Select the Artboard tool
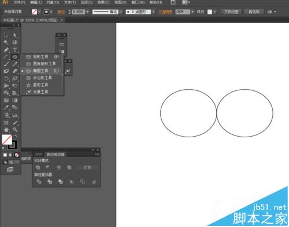 (x=6, y=123)
